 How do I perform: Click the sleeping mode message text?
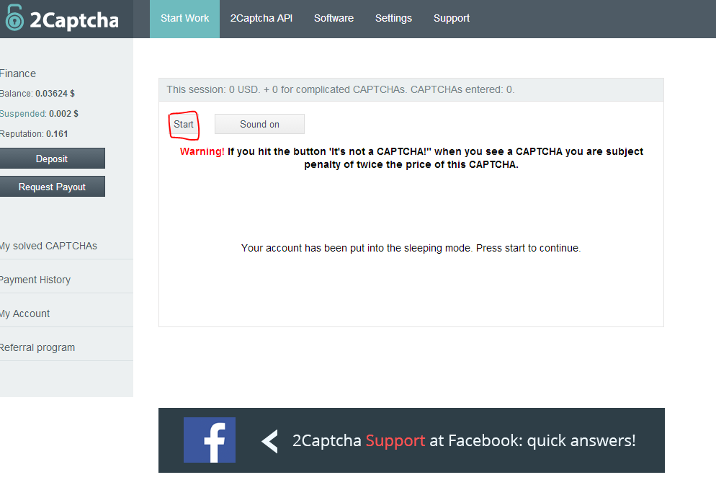tap(411, 248)
